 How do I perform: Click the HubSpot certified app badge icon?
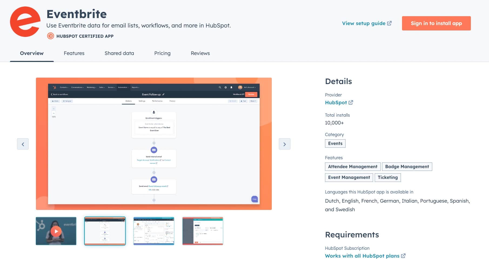pyautogui.click(x=51, y=36)
